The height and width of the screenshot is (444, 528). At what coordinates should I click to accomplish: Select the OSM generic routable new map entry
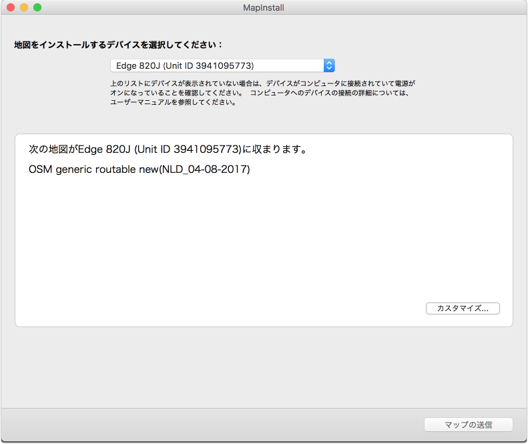[x=140, y=170]
